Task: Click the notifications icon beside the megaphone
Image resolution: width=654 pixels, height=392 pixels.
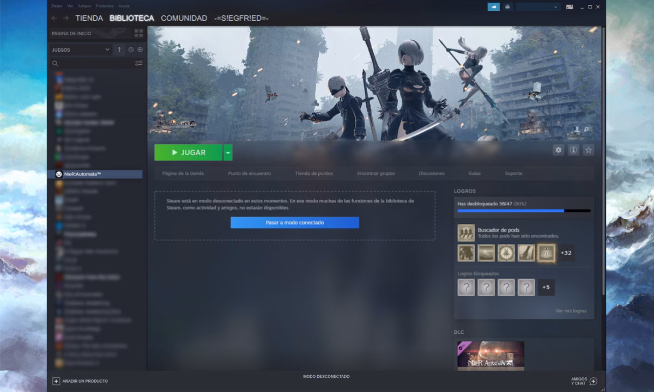Action: [507, 7]
